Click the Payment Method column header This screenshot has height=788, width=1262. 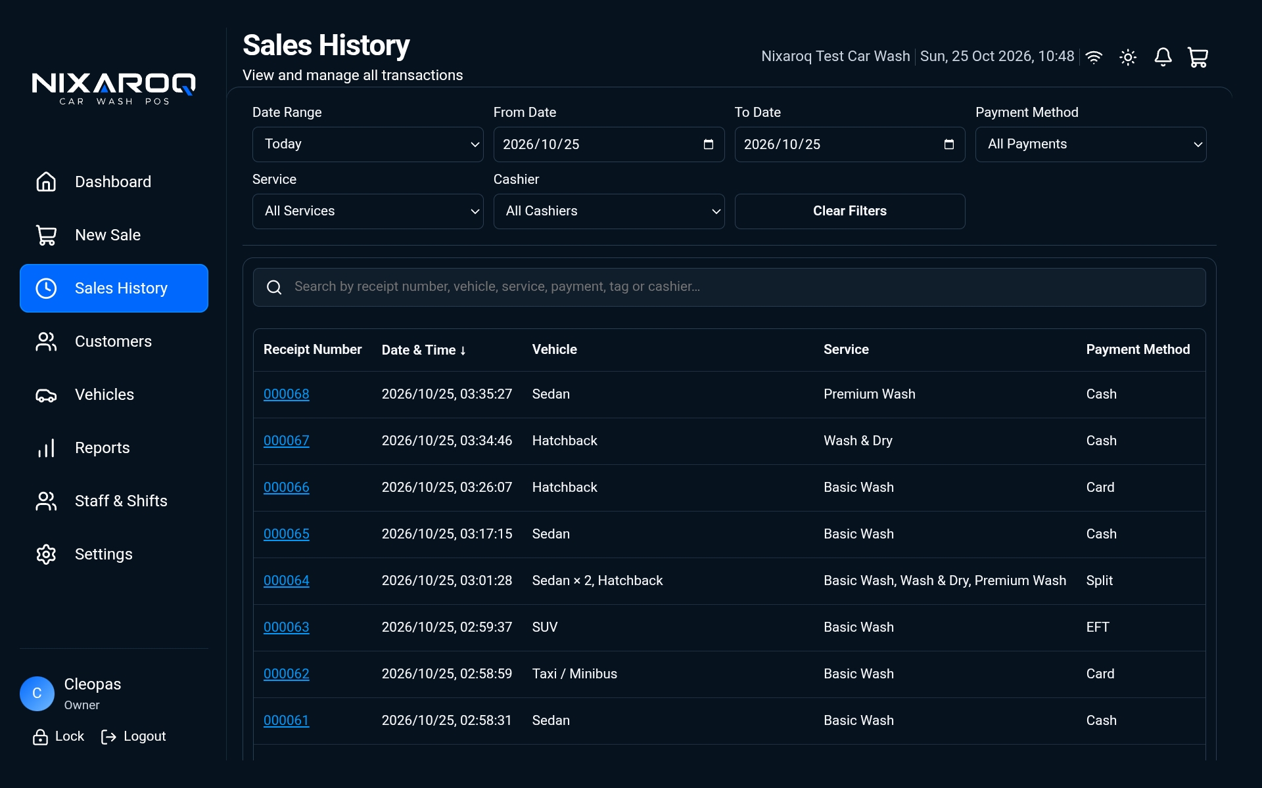click(1138, 350)
